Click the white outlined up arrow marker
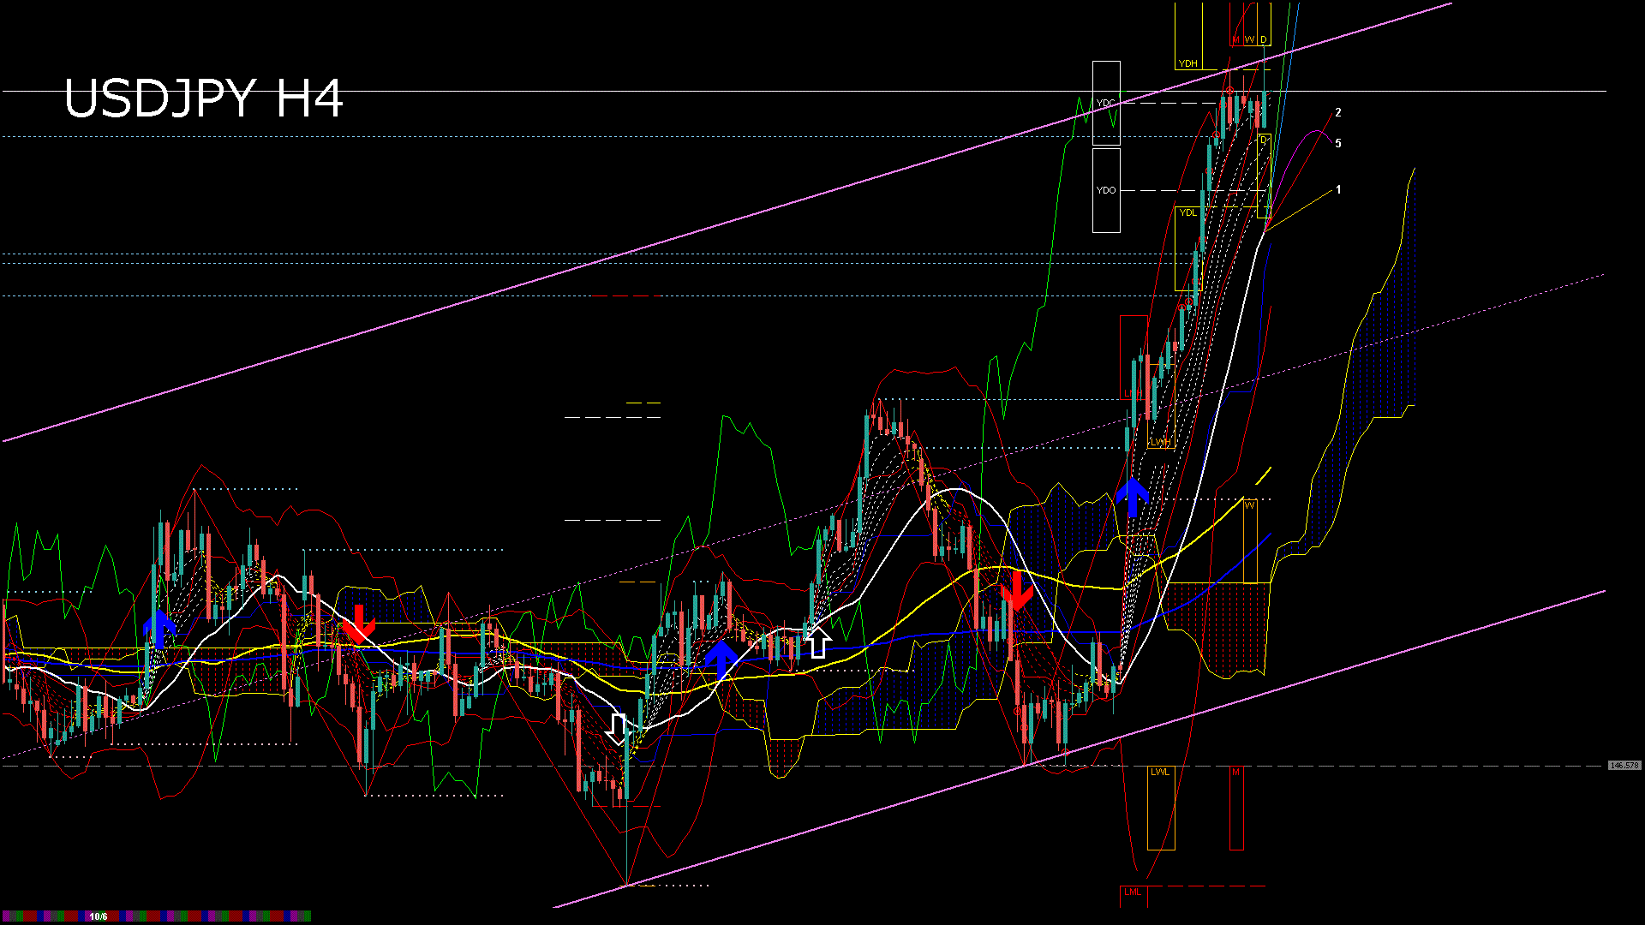 point(818,642)
